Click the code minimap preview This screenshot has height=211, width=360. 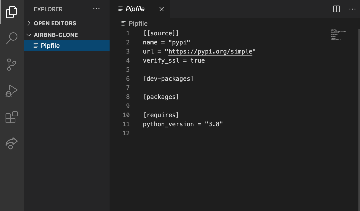click(339, 34)
